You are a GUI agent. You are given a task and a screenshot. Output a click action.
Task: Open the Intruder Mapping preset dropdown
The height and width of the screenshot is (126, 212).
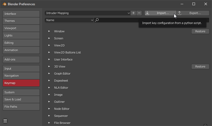87,13
